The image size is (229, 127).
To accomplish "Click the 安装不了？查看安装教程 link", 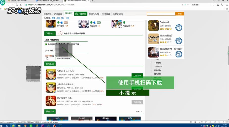I will pyautogui.click(x=74, y=33).
